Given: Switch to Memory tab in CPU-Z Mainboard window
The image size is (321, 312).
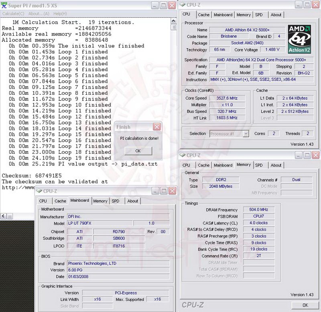Looking at the screenshot, I should 100,201.
